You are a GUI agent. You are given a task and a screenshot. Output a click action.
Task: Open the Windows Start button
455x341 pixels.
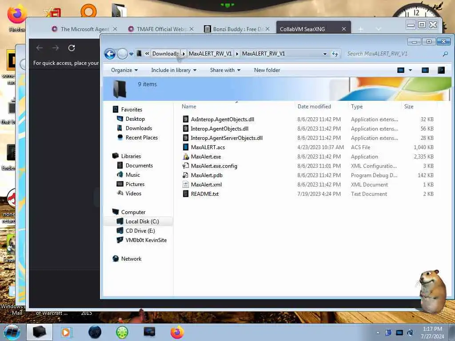coord(12,332)
